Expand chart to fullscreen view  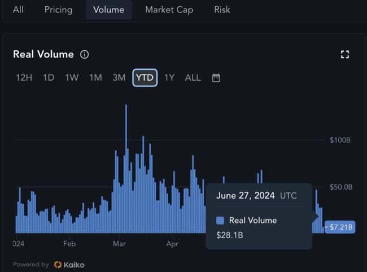tap(345, 55)
